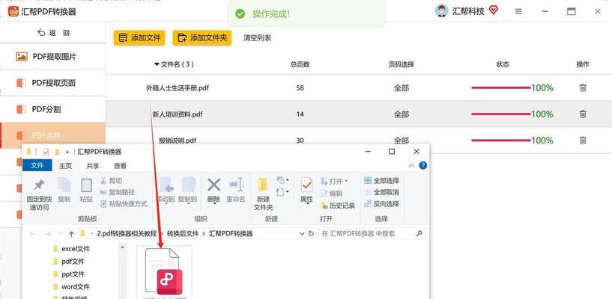Screen dimensions: 612x299
Task: Click 全部 page selection for 外籍人士生活手册.pdf
Action: click(402, 88)
